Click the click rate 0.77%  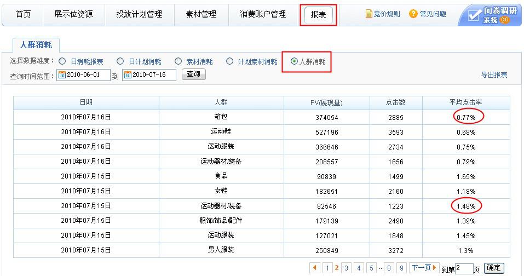pyautogui.click(x=466, y=118)
